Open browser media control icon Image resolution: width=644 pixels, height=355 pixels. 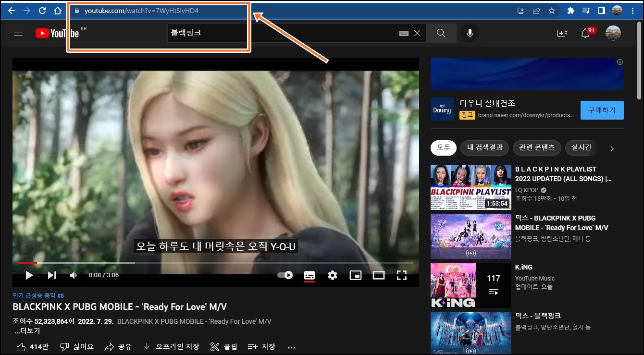586,11
